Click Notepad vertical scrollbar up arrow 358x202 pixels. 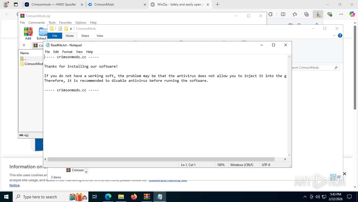289,57
